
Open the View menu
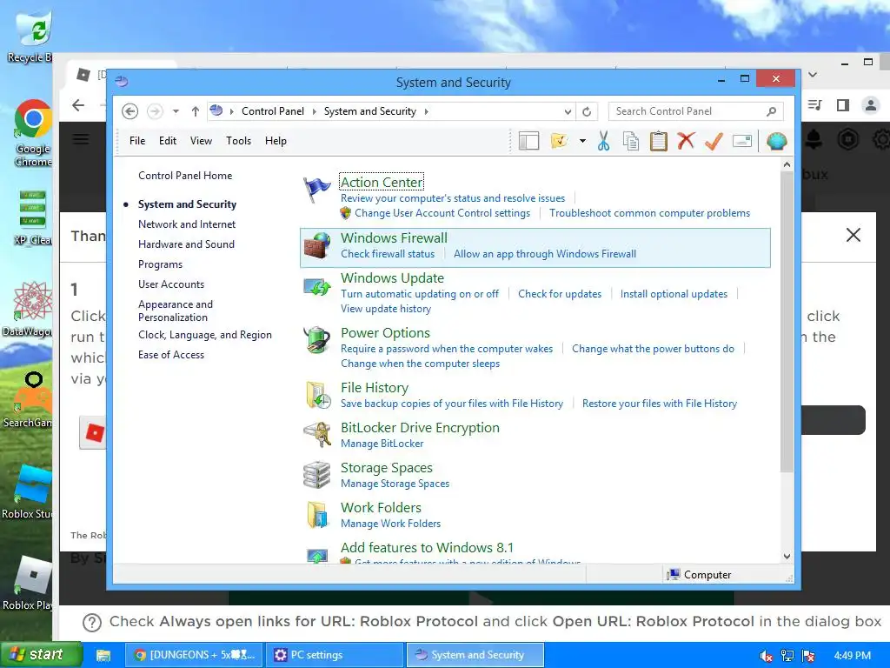tap(201, 141)
